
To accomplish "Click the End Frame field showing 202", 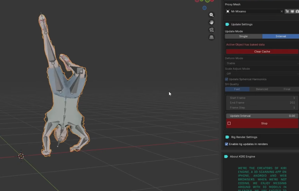I will click(x=262, y=103).
